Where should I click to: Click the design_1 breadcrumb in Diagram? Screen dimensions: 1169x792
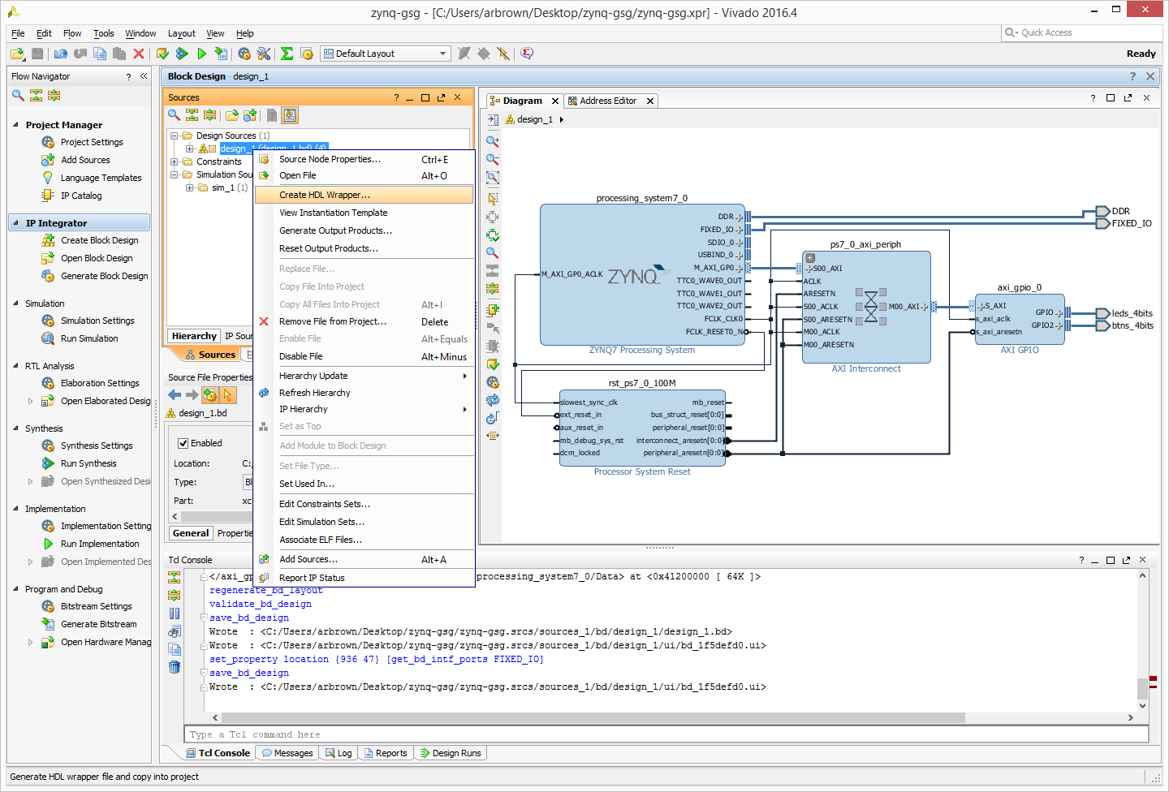point(535,119)
